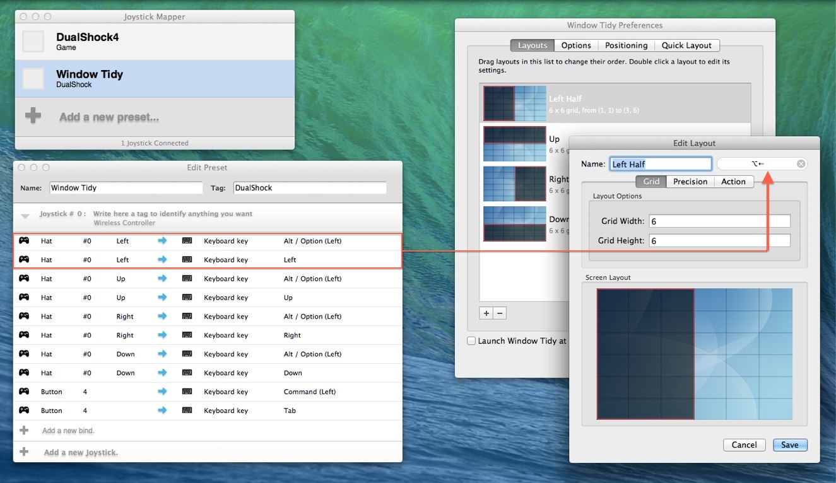Click keyboard icon in Hat Up to Up key row
The image size is (836, 483).
[x=187, y=298]
